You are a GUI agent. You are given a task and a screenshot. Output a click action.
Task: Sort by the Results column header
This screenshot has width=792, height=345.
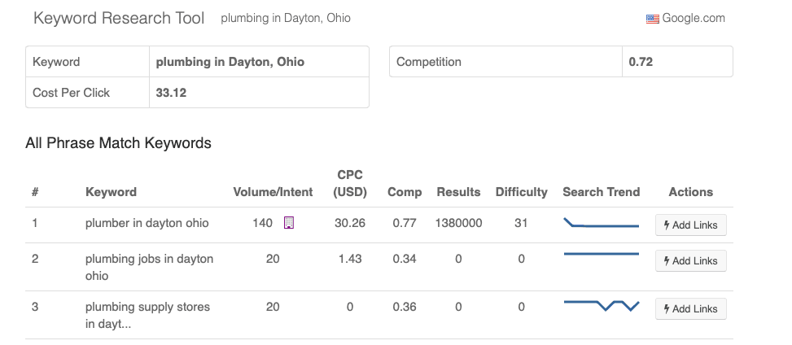pos(458,192)
